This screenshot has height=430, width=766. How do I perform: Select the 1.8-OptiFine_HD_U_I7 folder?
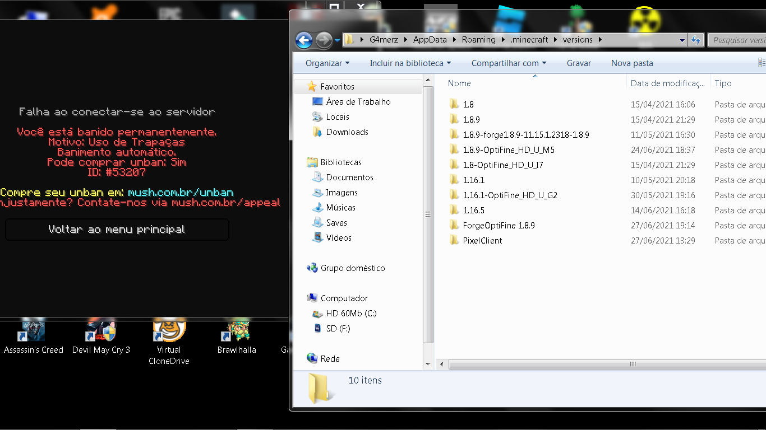pos(503,165)
